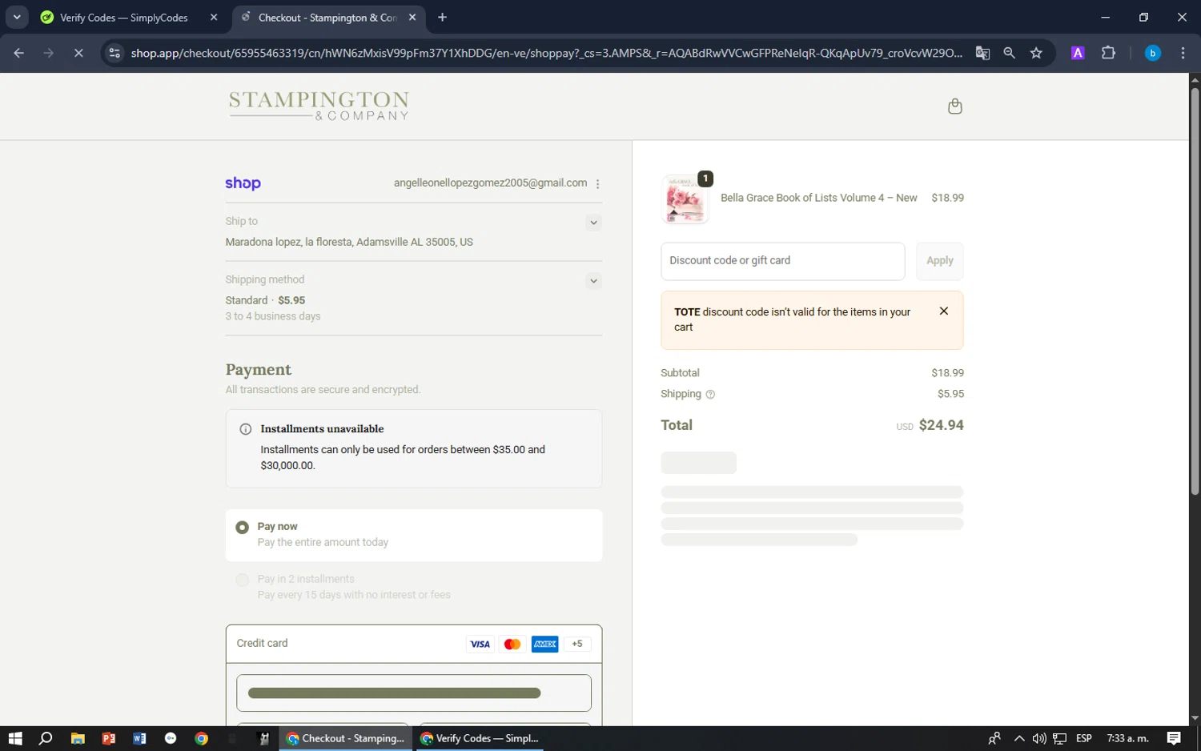This screenshot has height=751, width=1201.
Task: Close the Verify Codes tab
Action: pyautogui.click(x=214, y=17)
